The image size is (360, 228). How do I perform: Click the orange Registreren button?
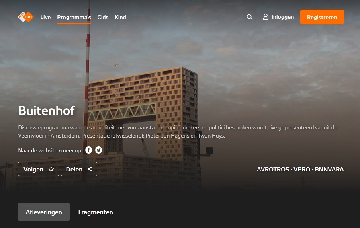[x=322, y=17]
